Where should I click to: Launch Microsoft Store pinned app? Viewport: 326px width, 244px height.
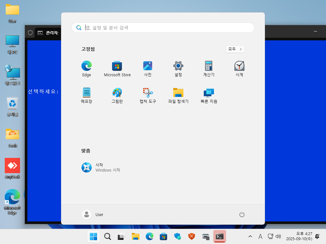click(x=117, y=69)
